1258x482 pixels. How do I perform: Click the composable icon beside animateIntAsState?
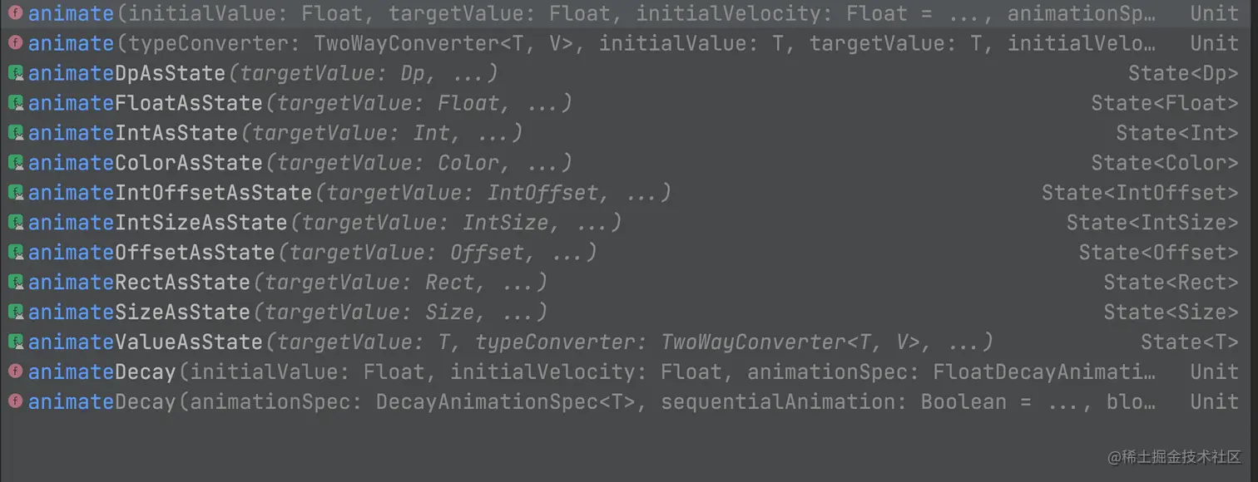click(x=15, y=133)
